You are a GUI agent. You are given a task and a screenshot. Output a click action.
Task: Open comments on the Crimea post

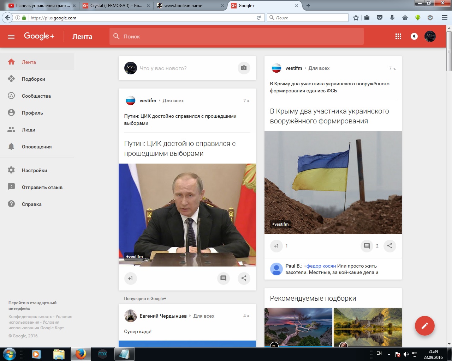click(x=367, y=246)
